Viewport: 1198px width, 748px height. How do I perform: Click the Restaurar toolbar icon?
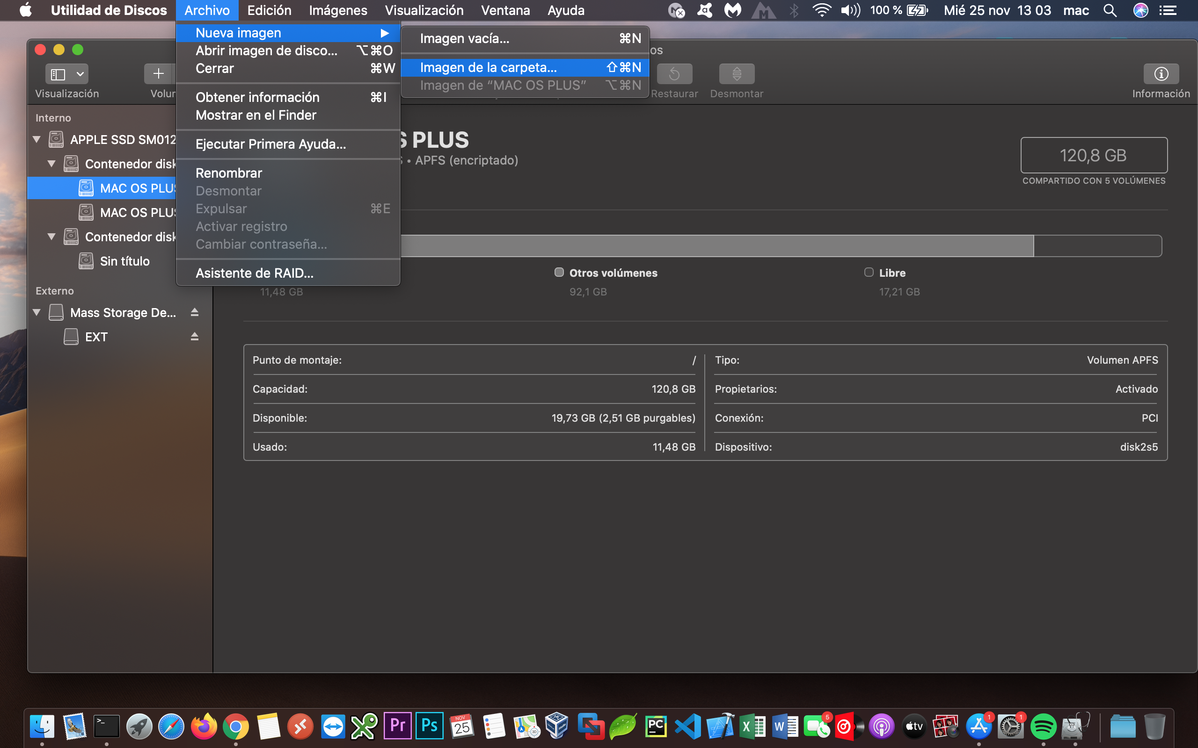674,74
